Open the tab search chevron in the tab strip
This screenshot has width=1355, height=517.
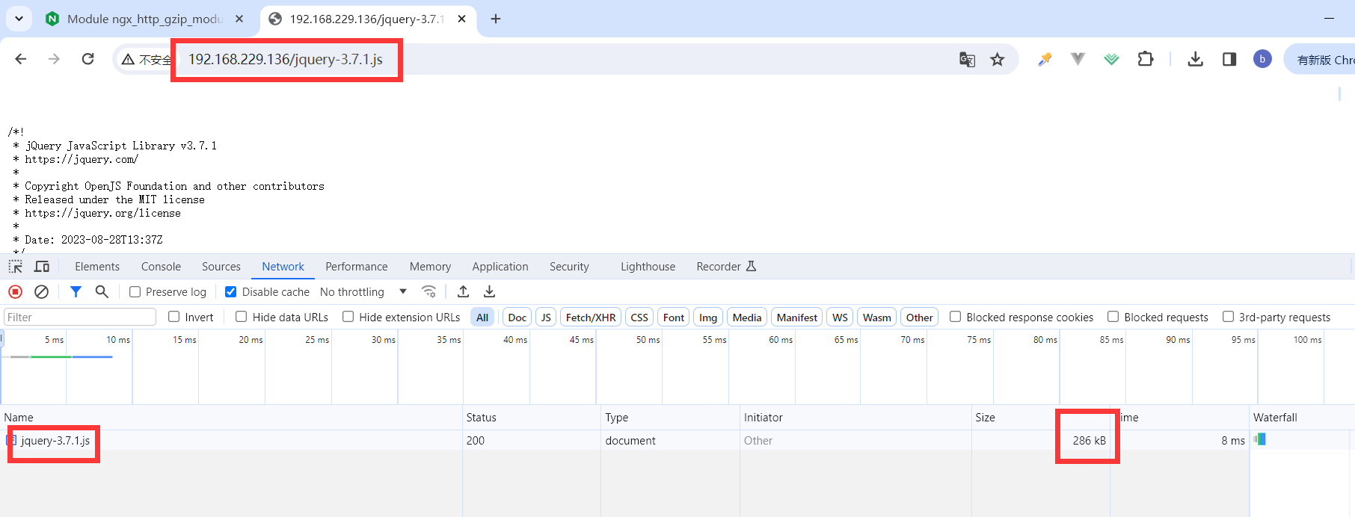pos(19,19)
